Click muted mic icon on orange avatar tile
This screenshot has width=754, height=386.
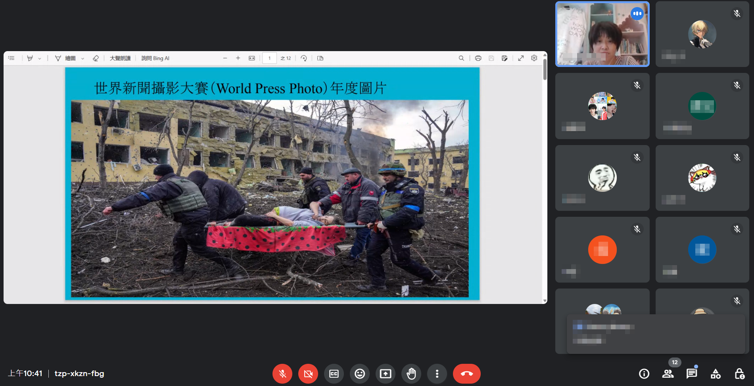[x=637, y=229]
